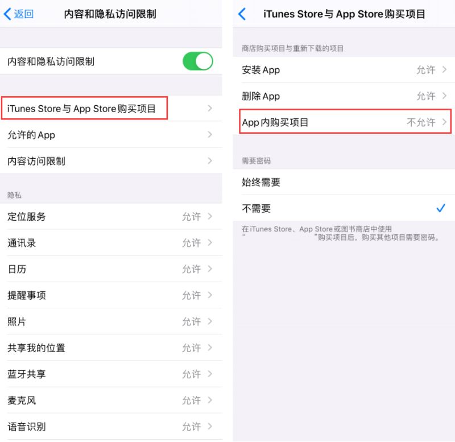
Task: Toggle the 内容和隐私访问限制 switch
Action: click(197, 61)
